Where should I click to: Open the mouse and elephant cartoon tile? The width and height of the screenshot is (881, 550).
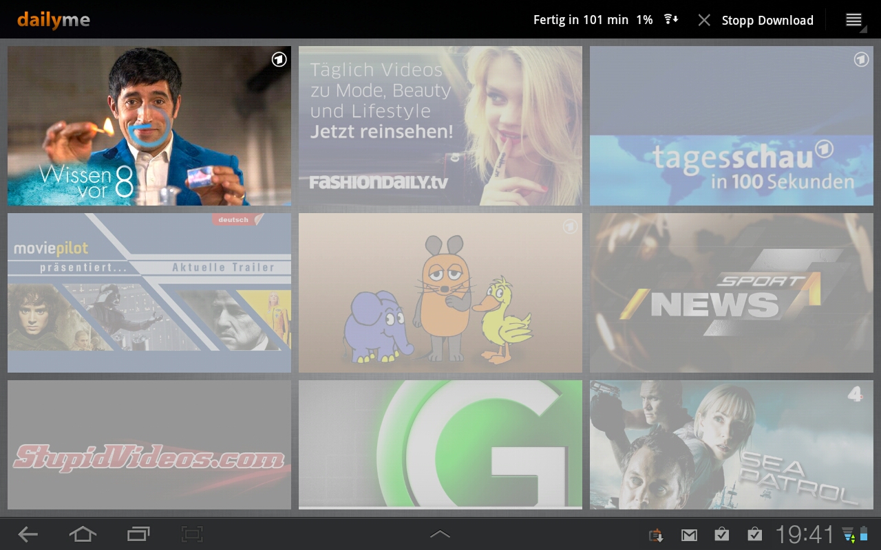tap(440, 293)
